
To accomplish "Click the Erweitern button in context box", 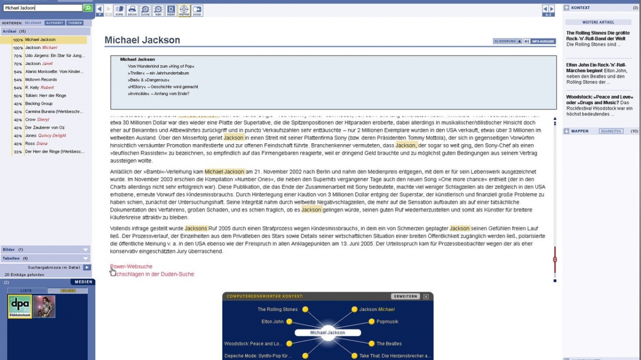I will [x=405, y=296].
